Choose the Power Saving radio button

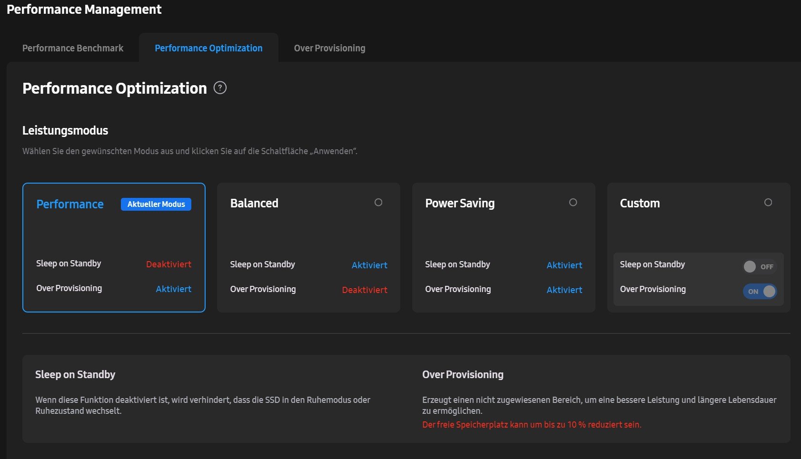click(x=573, y=203)
